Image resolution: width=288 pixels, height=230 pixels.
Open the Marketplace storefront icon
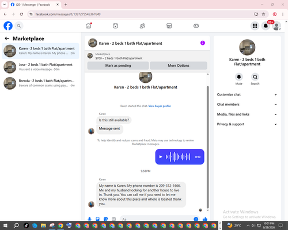[x=169, y=26]
